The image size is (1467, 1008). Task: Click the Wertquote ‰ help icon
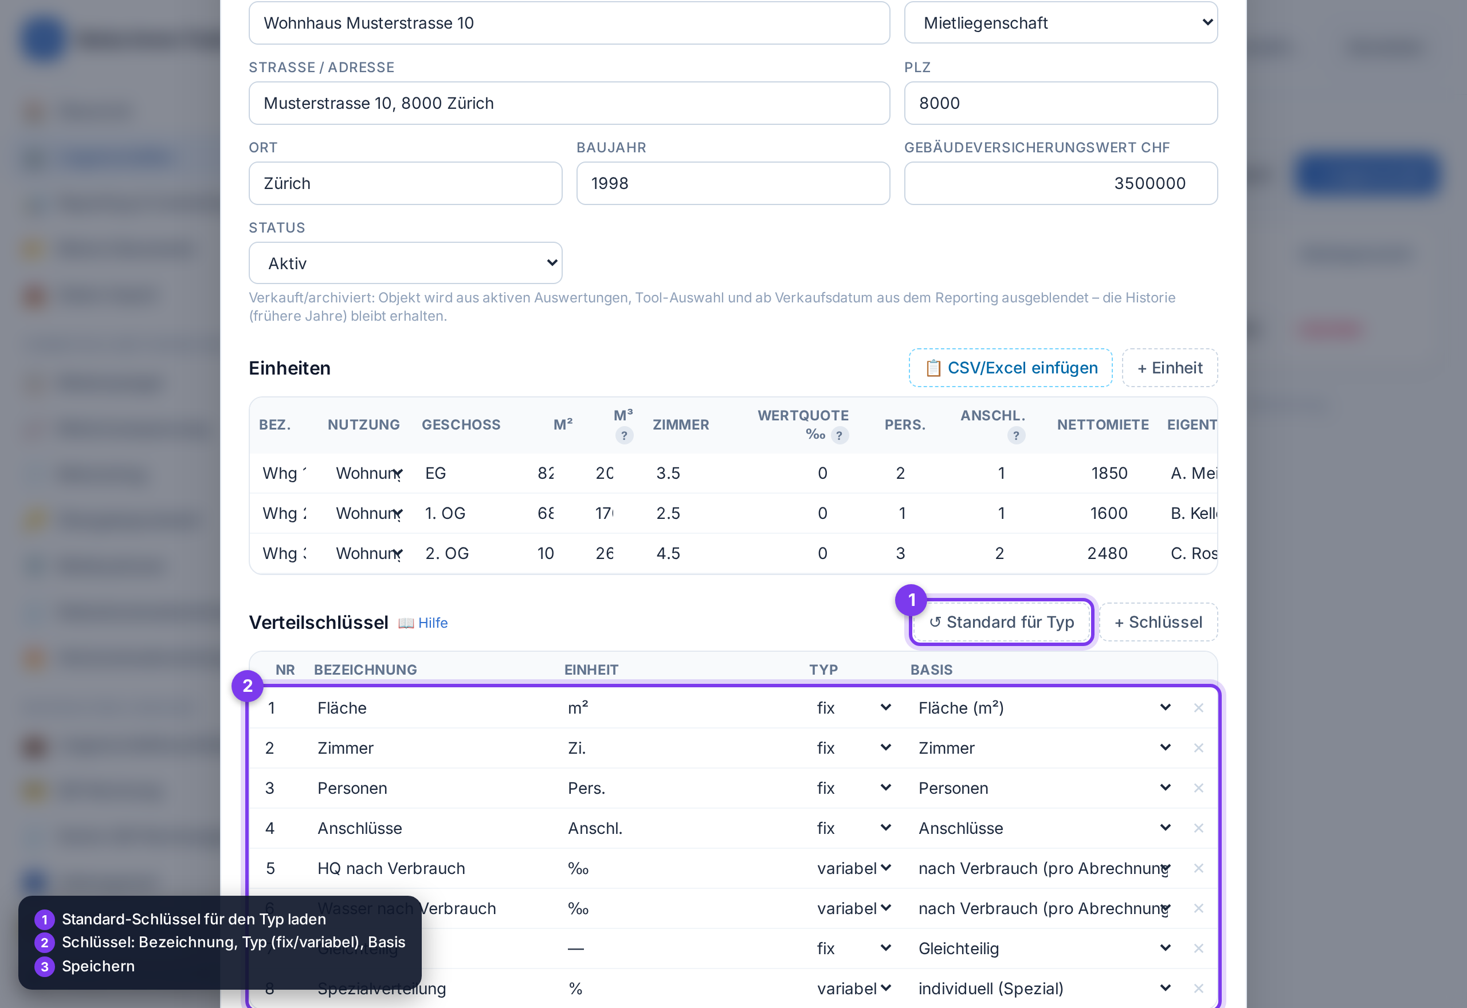pos(839,435)
